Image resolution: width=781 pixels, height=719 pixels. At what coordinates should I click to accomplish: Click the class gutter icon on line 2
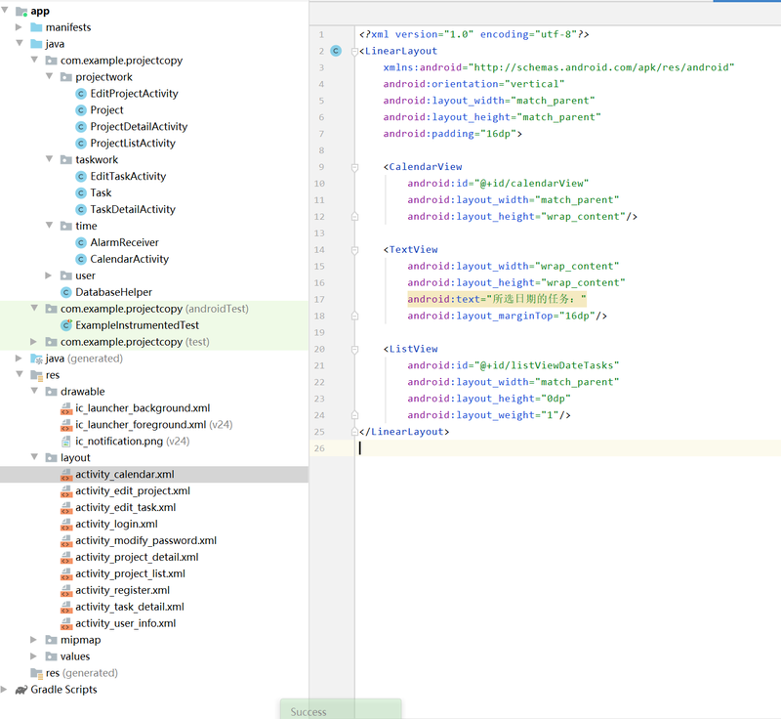pos(336,51)
